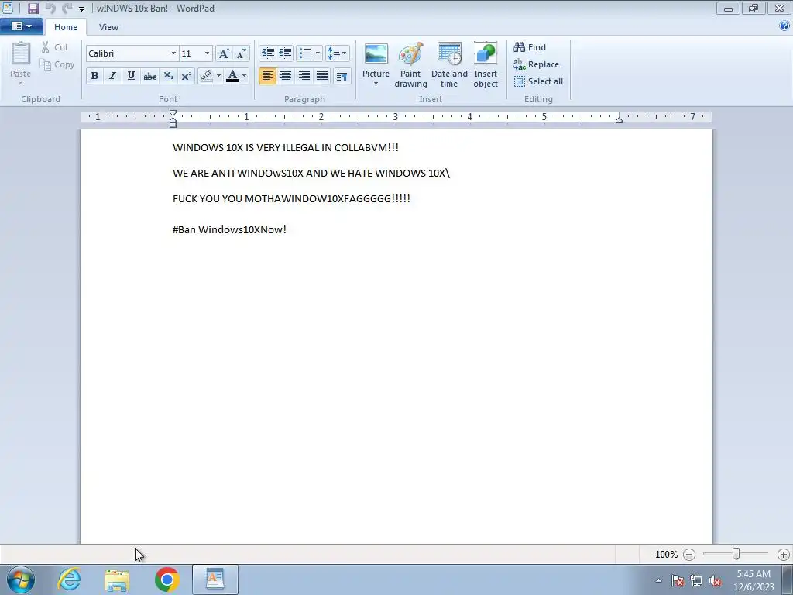Click the line 'WINDOWS 10X IS VERY ILLEGAL IN COLLABVM!!!'
This screenshot has width=793, height=595.
(286, 148)
